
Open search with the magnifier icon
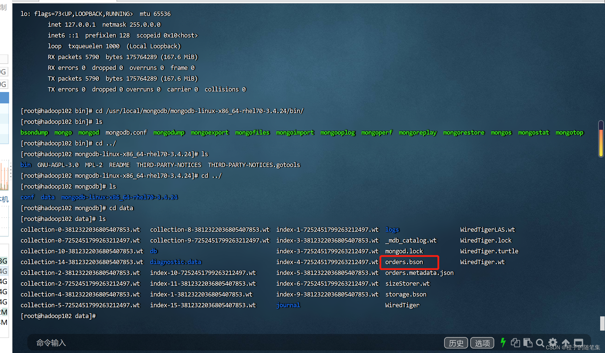click(540, 343)
